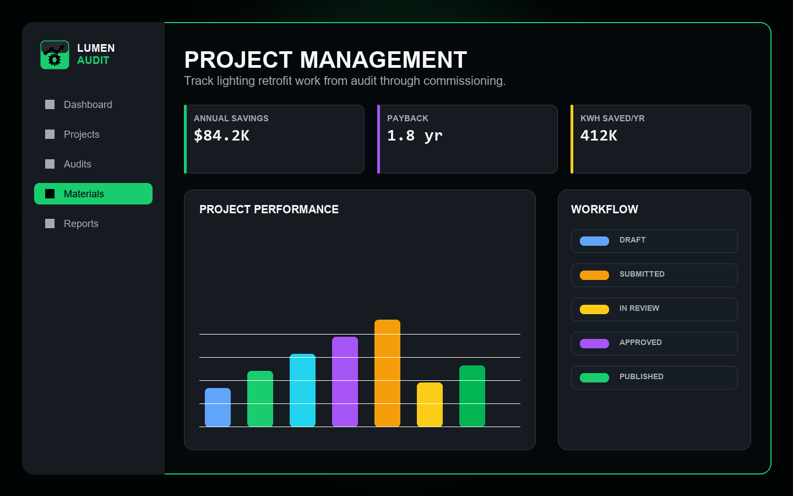The height and width of the screenshot is (496, 793).
Task: Click the PROJECT MANAGEMENT page heading
Action: click(325, 60)
